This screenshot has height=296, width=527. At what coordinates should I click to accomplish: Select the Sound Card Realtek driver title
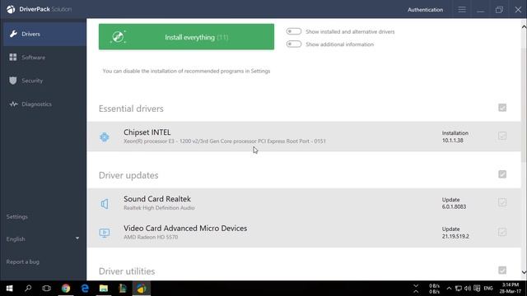click(x=157, y=199)
